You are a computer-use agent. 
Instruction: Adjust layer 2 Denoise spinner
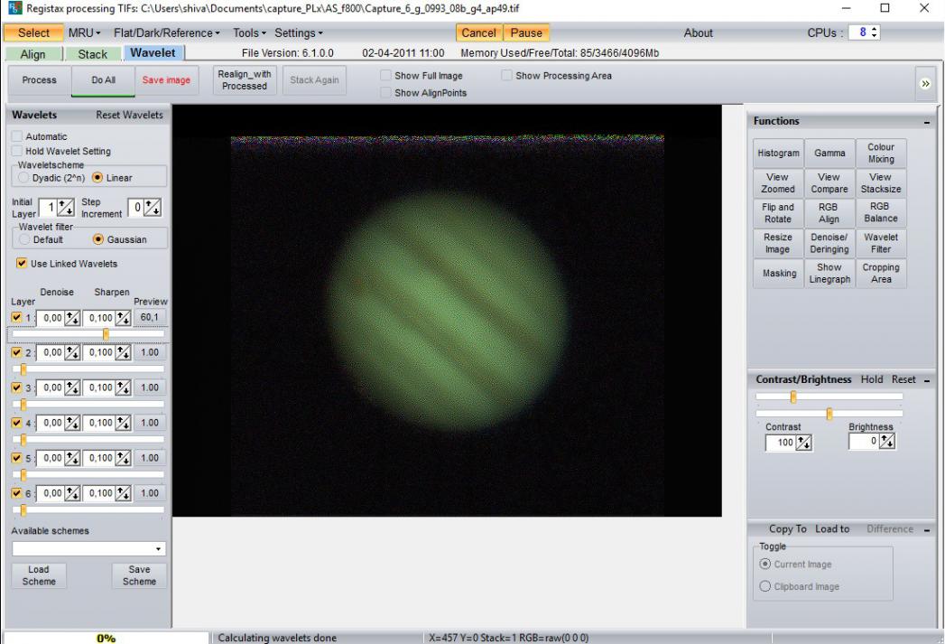(72, 353)
